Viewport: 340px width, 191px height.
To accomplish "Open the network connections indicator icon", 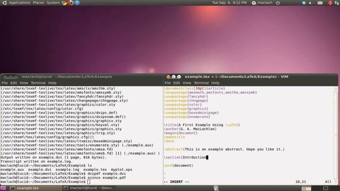I will click(x=337, y=3).
